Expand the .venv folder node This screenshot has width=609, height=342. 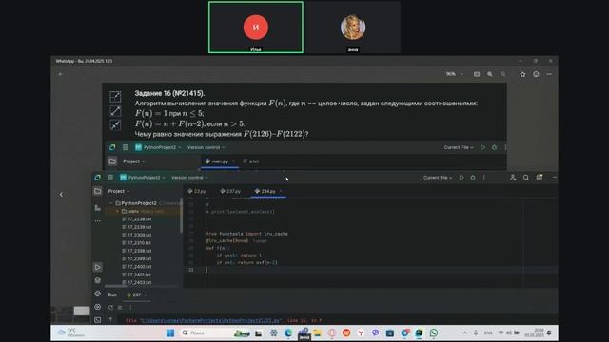pyautogui.click(x=118, y=211)
